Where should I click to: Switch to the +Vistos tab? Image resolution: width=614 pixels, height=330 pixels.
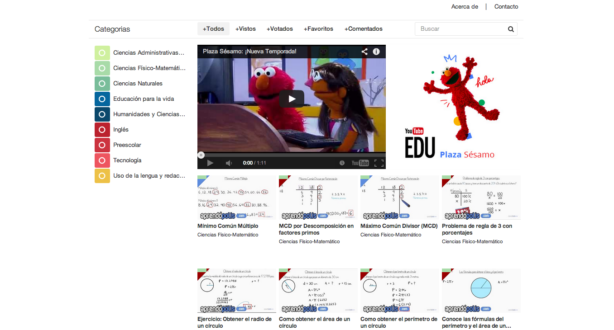click(245, 29)
